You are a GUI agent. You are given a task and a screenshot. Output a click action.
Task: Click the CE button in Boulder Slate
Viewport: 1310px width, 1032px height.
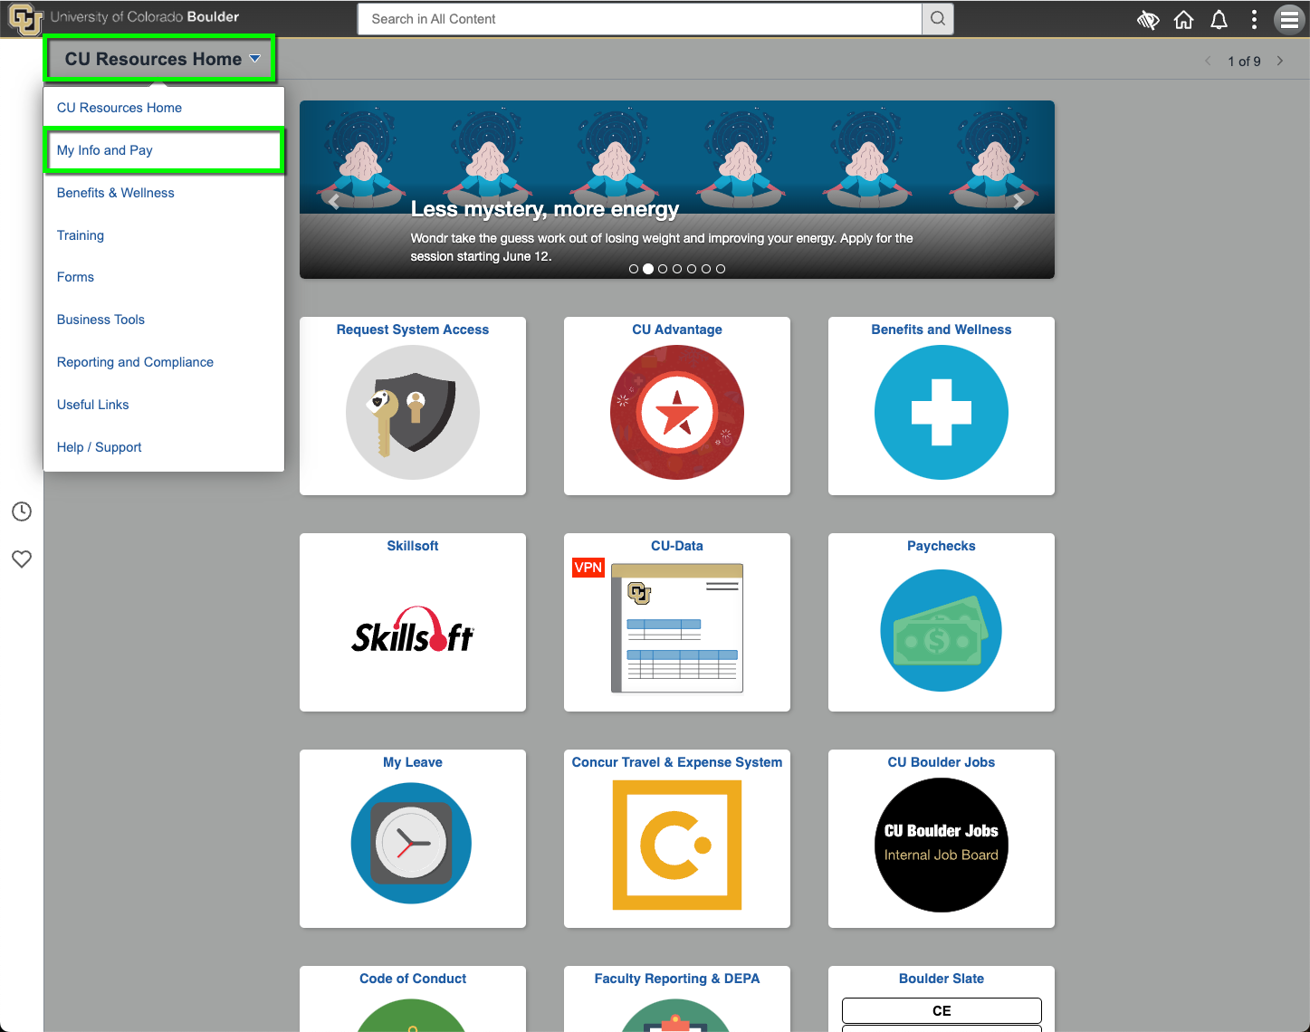tap(942, 1011)
